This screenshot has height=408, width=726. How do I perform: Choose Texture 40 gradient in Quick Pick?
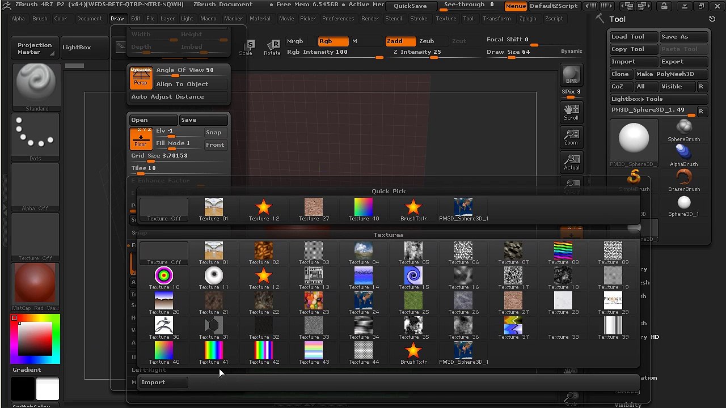coord(364,210)
